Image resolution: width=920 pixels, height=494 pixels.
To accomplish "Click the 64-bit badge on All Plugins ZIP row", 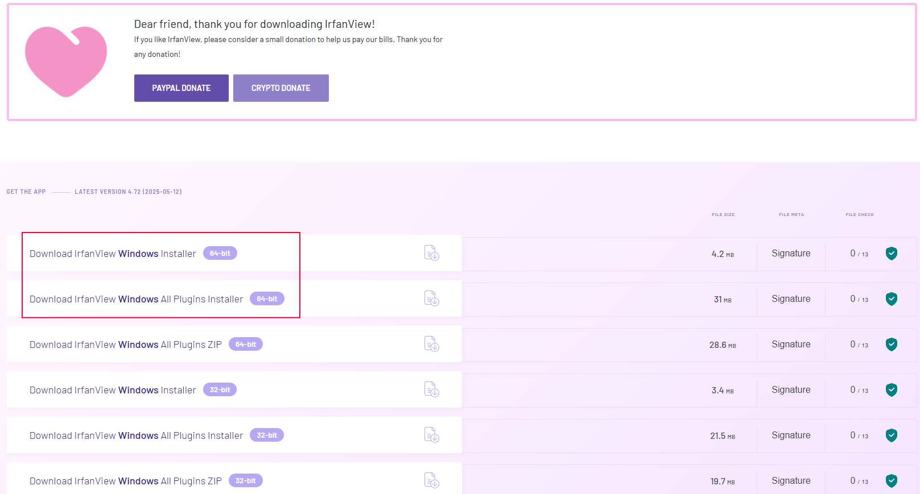I will tap(246, 344).
